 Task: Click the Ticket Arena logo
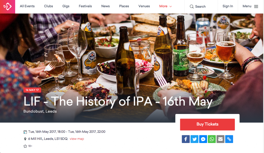(7, 7)
